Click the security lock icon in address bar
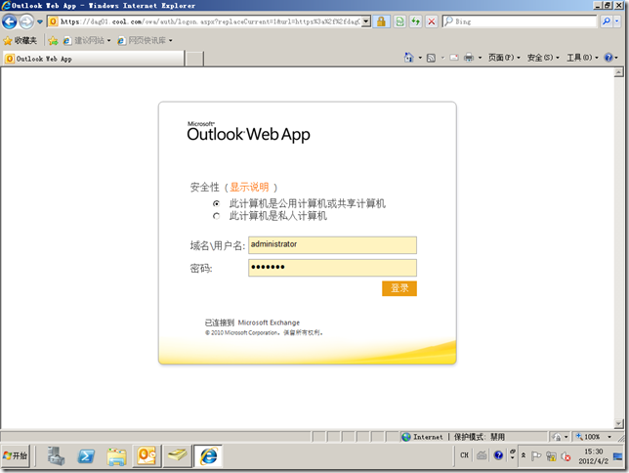629x473 pixels. [381, 21]
